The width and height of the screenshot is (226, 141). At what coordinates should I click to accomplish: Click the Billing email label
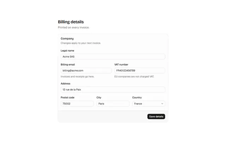pos(68,65)
